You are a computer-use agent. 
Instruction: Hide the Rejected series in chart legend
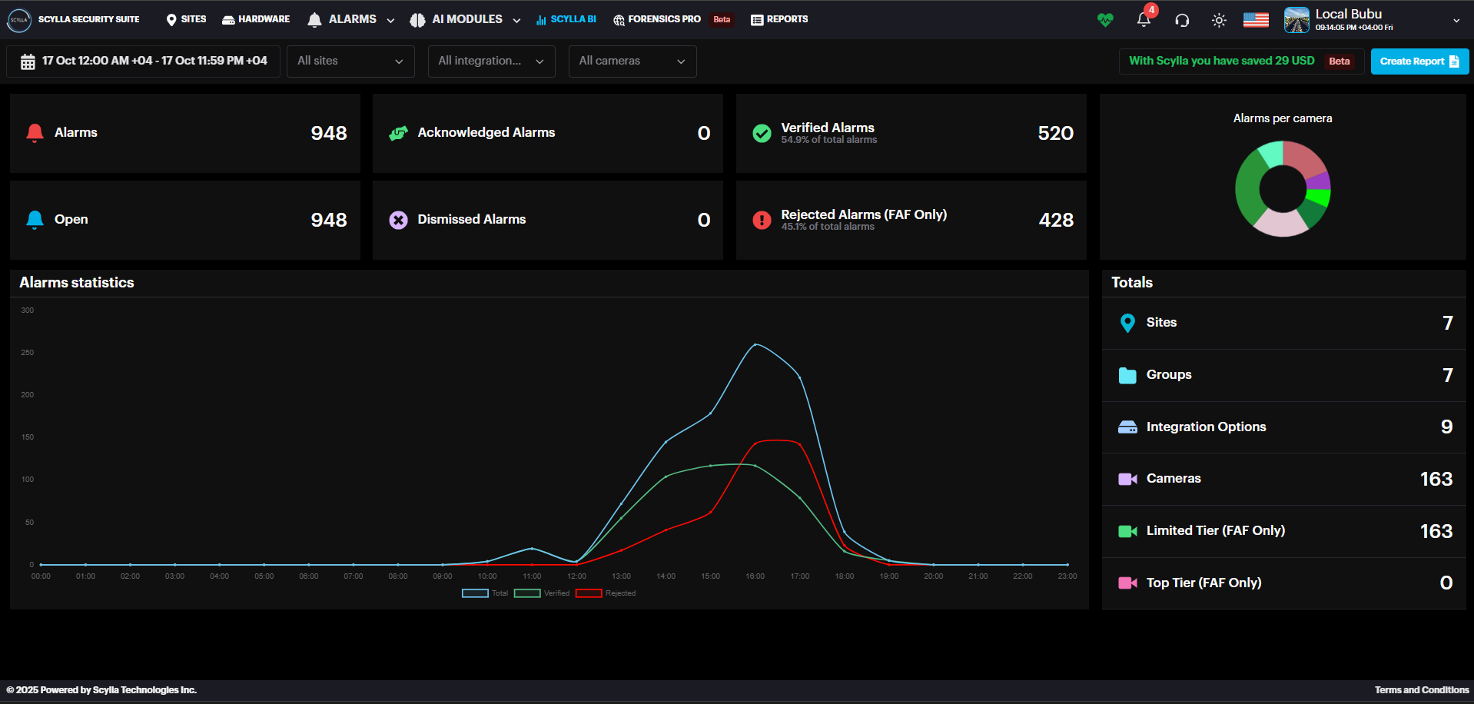point(605,593)
